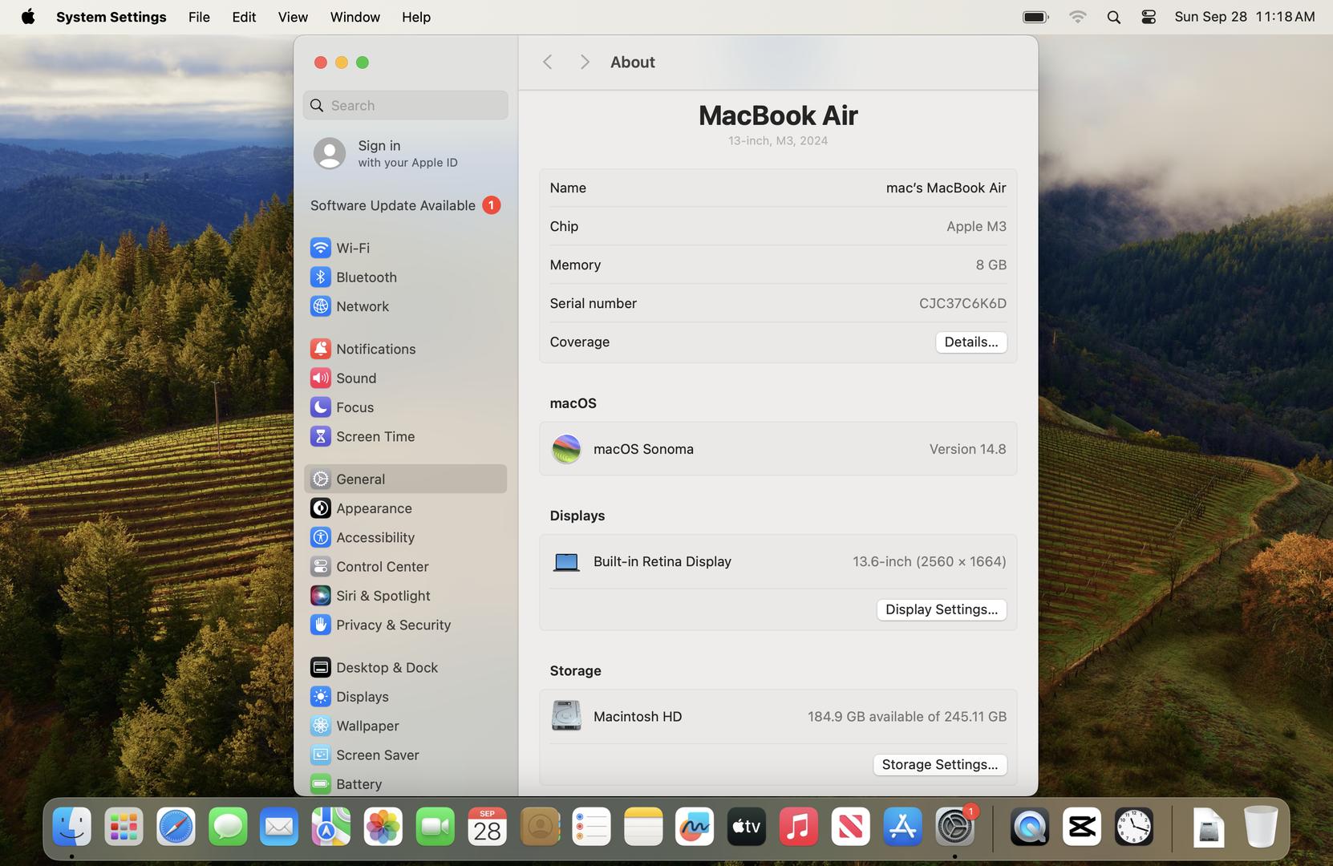The height and width of the screenshot is (866, 1333).
Task: Open Display Settings button
Action: pyautogui.click(x=941, y=609)
